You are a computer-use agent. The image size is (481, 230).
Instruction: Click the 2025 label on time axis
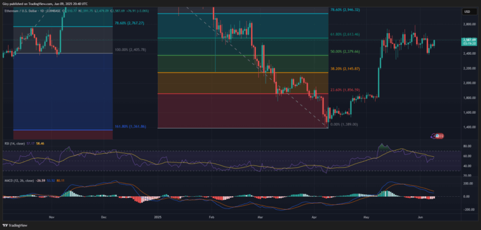tap(157, 217)
